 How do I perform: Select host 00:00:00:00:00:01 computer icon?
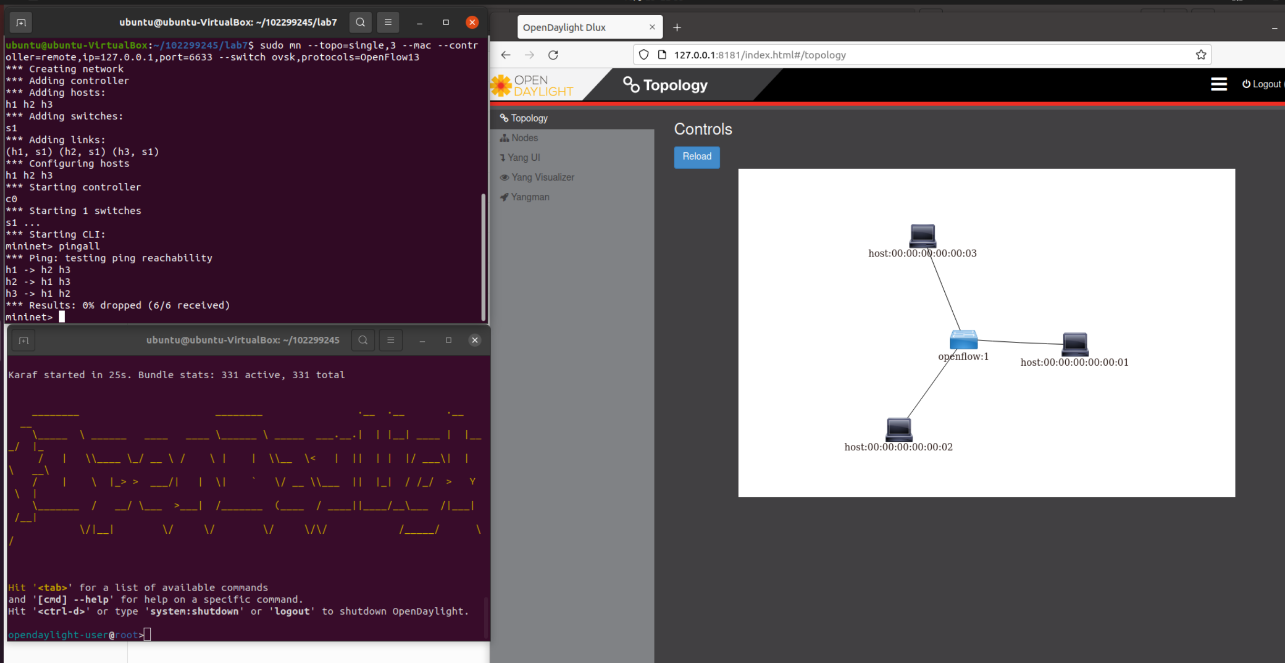point(1075,344)
